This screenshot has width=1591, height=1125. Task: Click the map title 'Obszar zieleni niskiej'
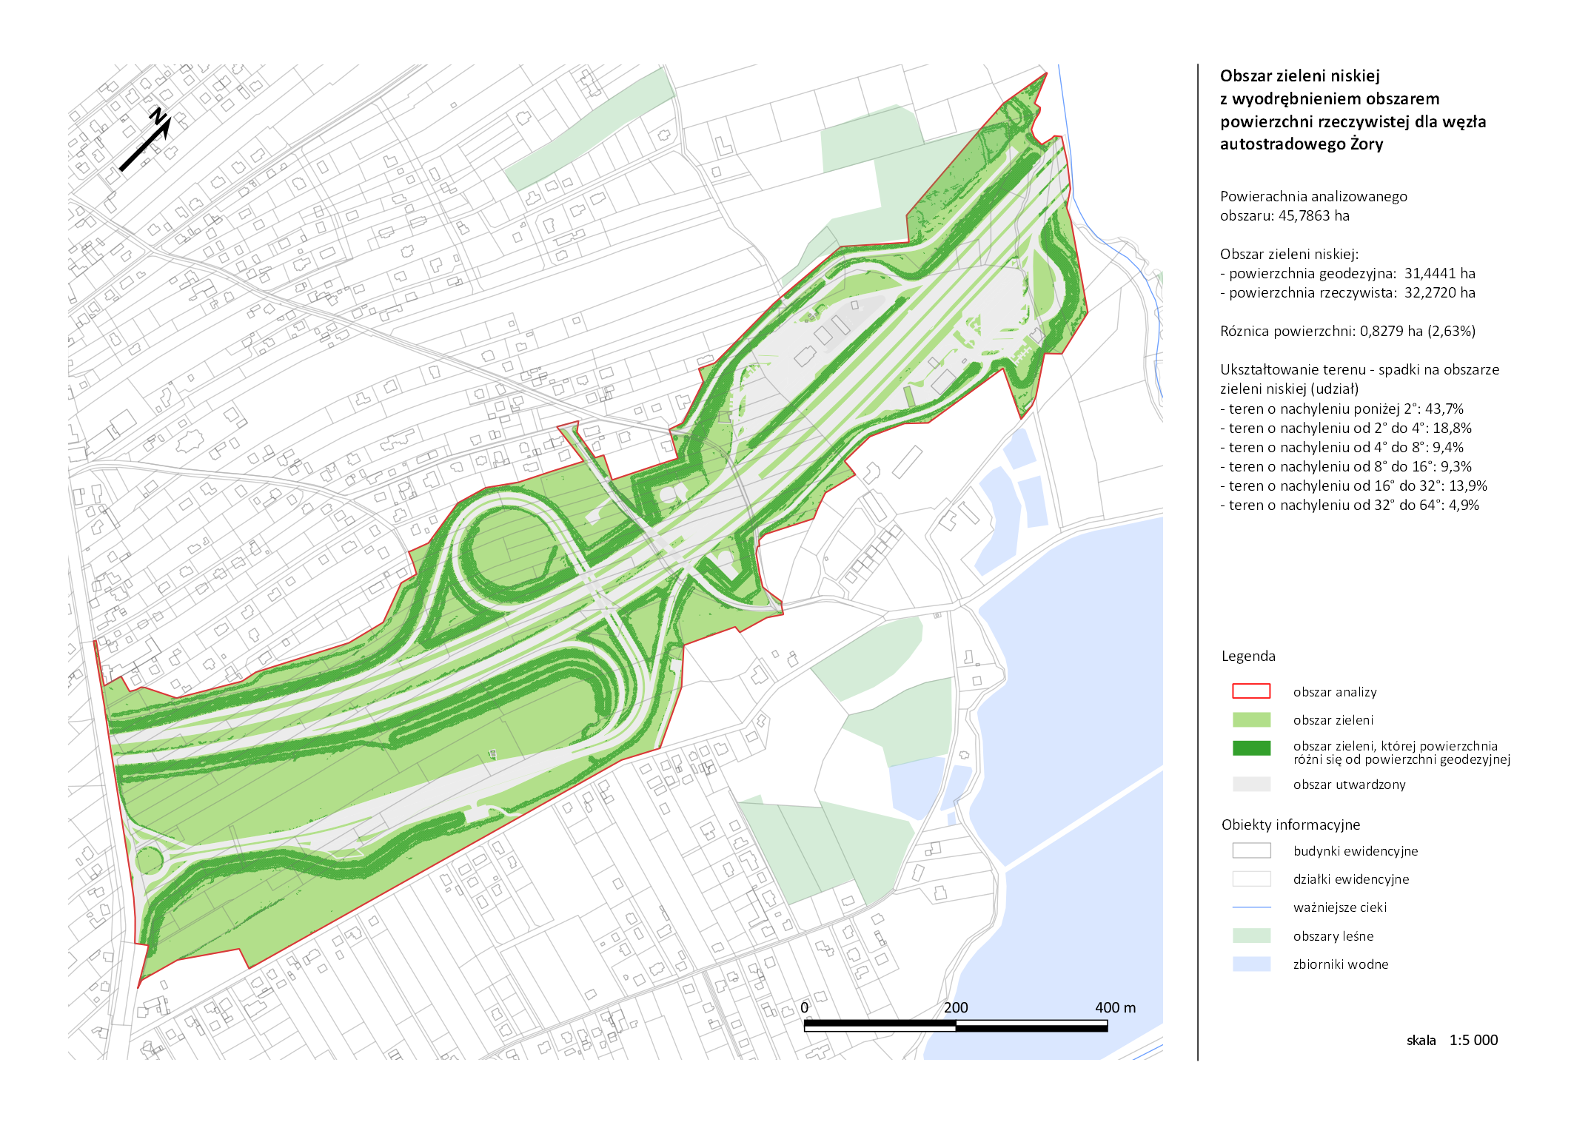[x=1299, y=75]
